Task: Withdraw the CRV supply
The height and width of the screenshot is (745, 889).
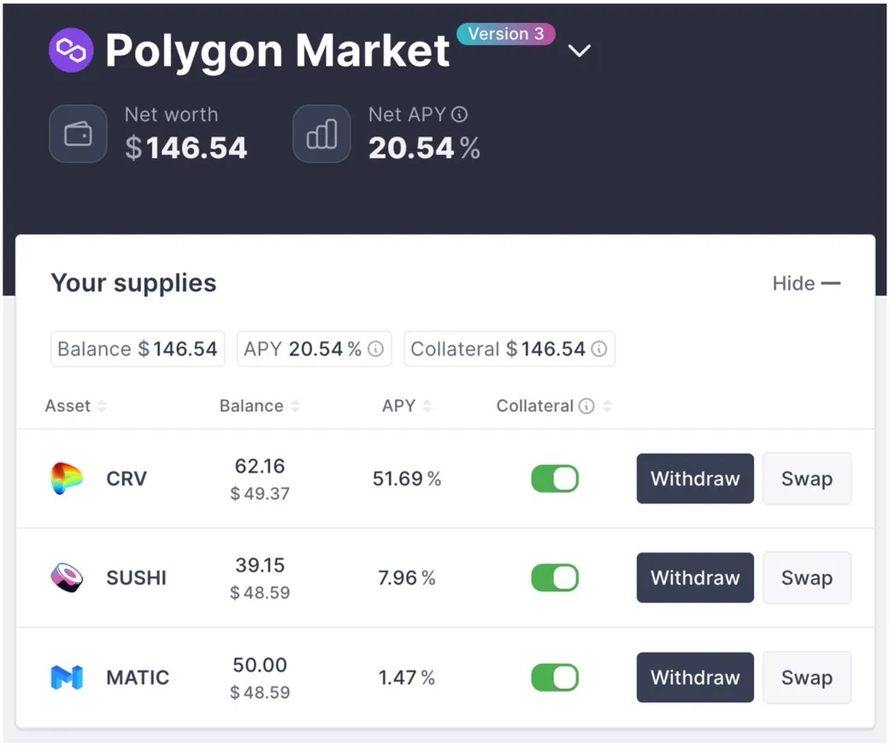Action: click(x=694, y=478)
